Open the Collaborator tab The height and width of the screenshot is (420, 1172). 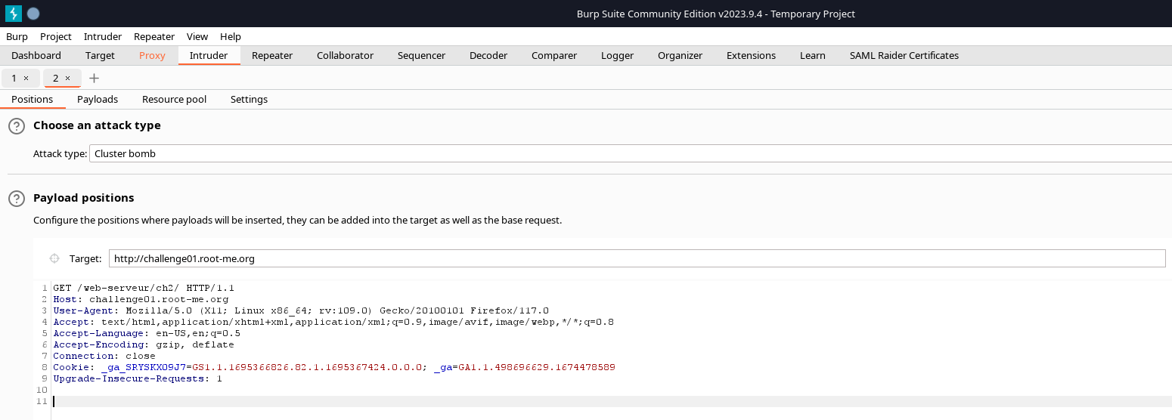[345, 55]
